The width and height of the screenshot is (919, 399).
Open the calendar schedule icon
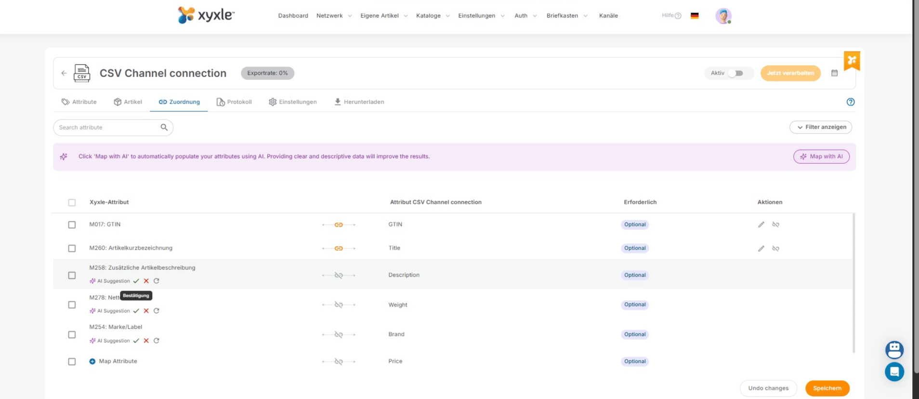(834, 73)
